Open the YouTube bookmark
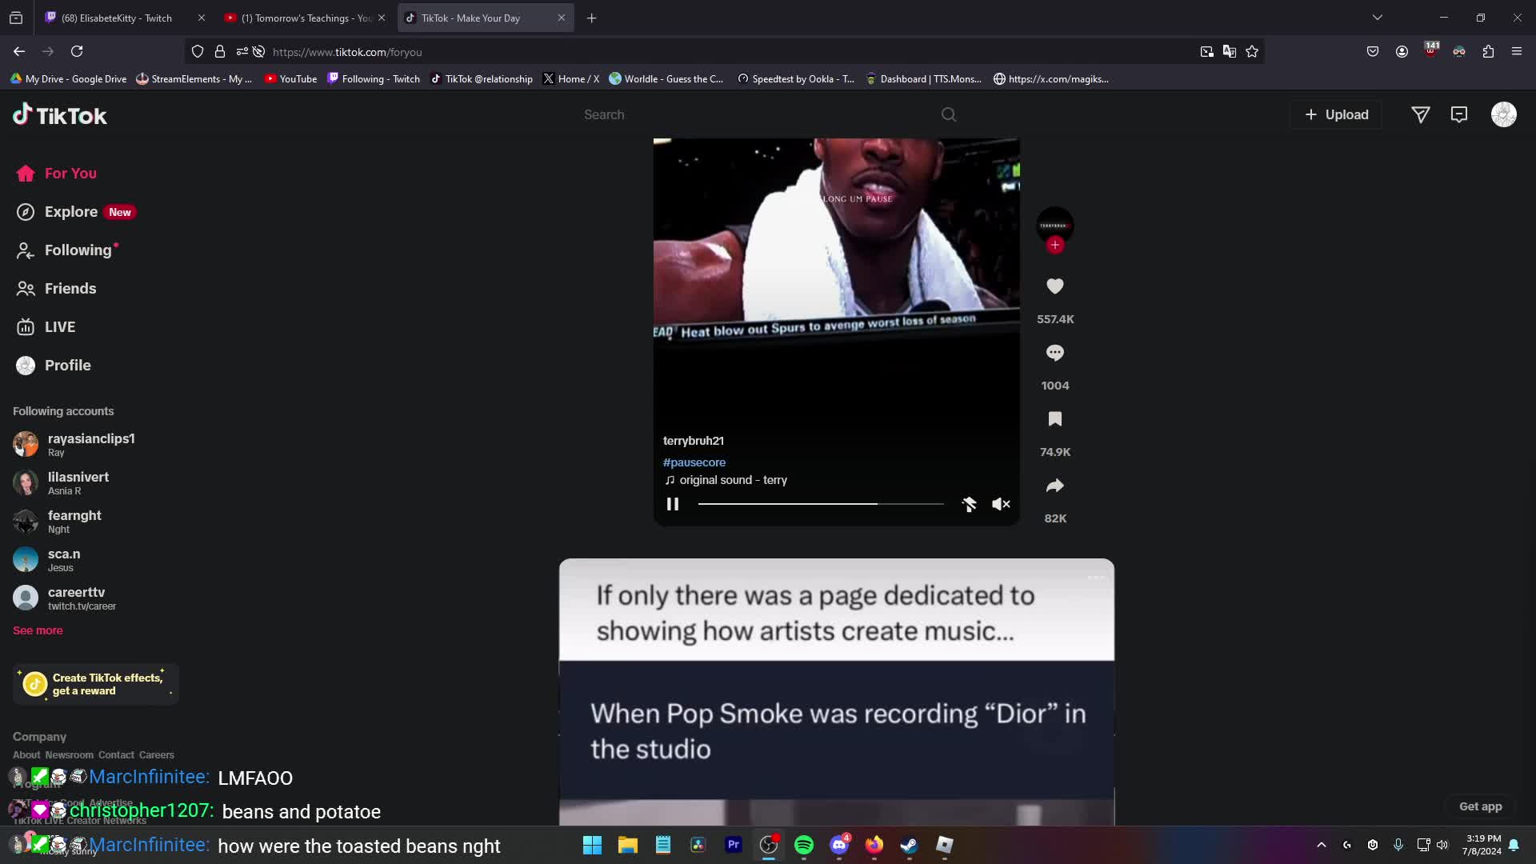The width and height of the screenshot is (1536, 864). tap(291, 78)
